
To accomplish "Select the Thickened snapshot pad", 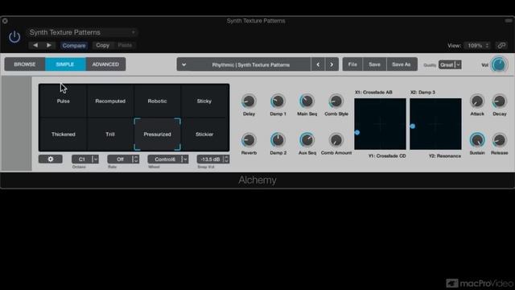I will pyautogui.click(x=63, y=135).
